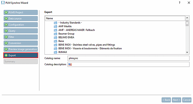Click the BELIMO EMEA folder icon
Screen dimensions: 193x104
pos(56,37)
